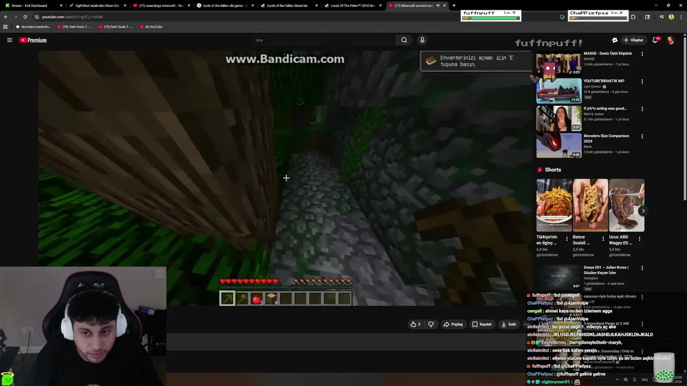Open Monsters Size Comparison 2024 thumbnail
Viewport: 687px width, 386px height.
[x=559, y=145]
